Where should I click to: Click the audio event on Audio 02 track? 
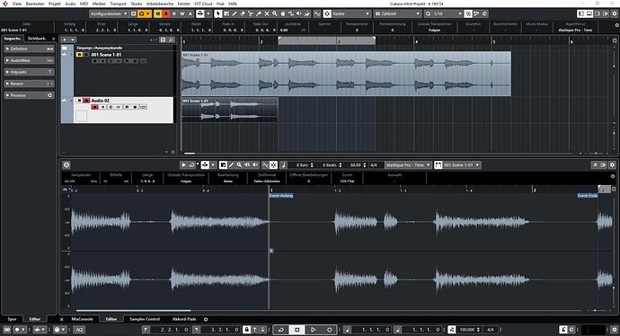(230, 111)
